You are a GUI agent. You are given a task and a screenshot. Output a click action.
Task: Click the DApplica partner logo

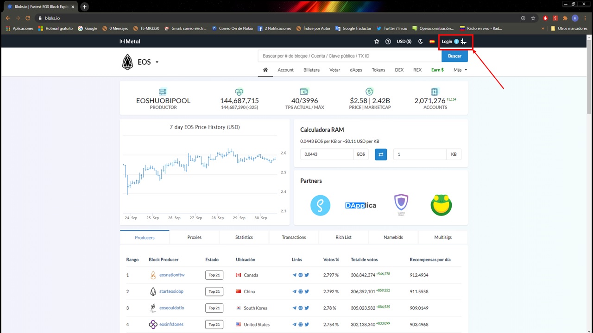click(x=360, y=205)
